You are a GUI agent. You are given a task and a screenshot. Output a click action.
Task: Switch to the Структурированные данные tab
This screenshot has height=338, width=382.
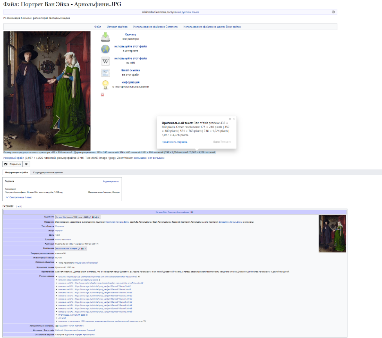pyautogui.click(x=48, y=173)
